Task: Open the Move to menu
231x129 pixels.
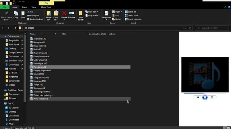Action: pyautogui.click(x=48, y=16)
